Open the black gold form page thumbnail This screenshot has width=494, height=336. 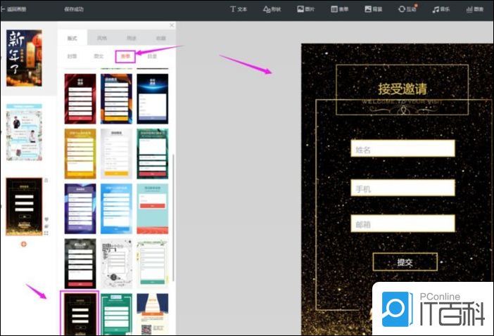24,207
